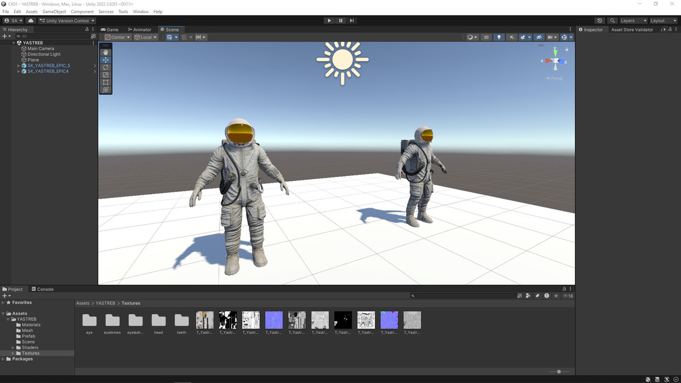Toggle 2D view mode
681x383 pixels.
coord(486,37)
